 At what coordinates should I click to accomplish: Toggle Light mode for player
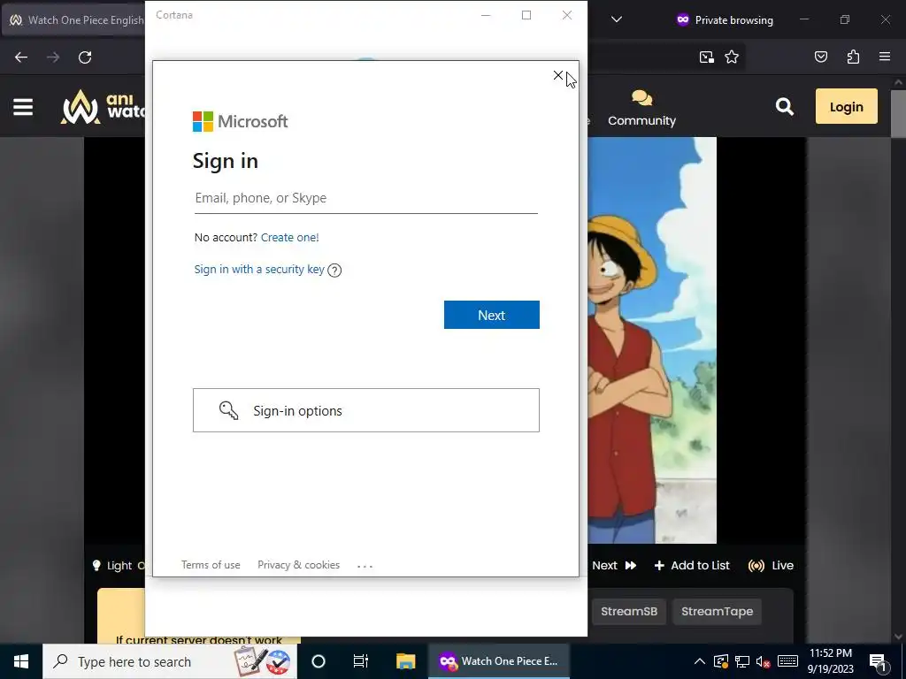[x=118, y=565]
